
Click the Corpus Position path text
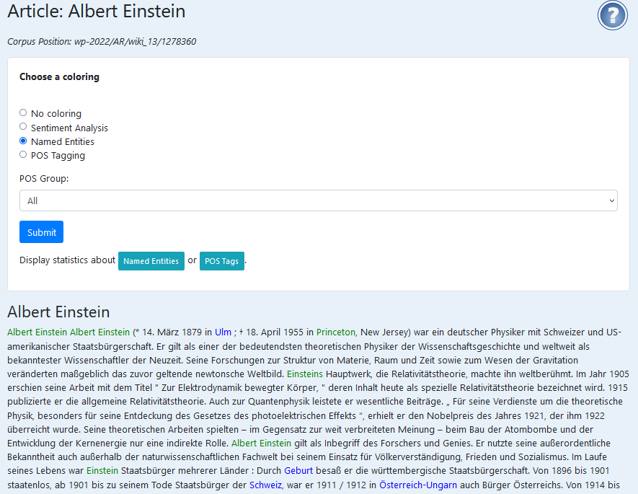pyautogui.click(x=102, y=42)
